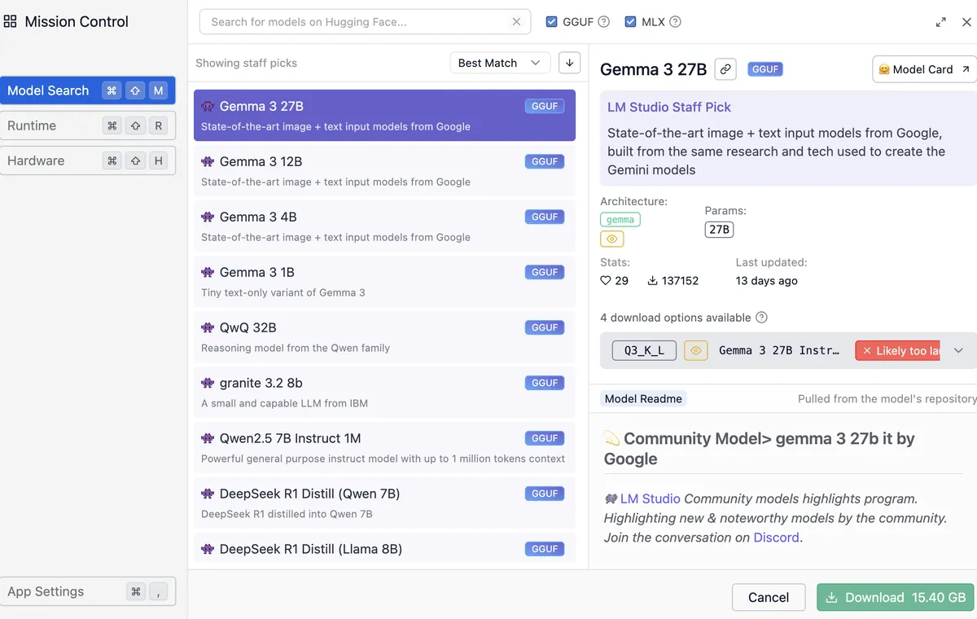Click the help icon beside GGUF checkbox

click(603, 22)
